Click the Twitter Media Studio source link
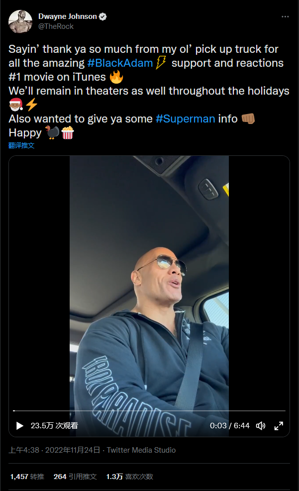This screenshot has height=491, width=299. coord(141,450)
